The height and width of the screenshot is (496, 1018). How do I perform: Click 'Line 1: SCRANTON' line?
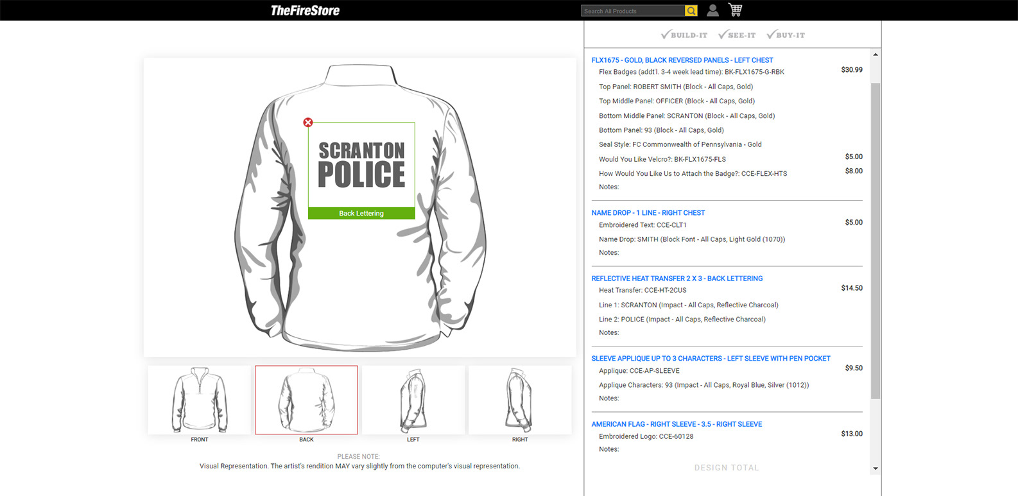(689, 305)
